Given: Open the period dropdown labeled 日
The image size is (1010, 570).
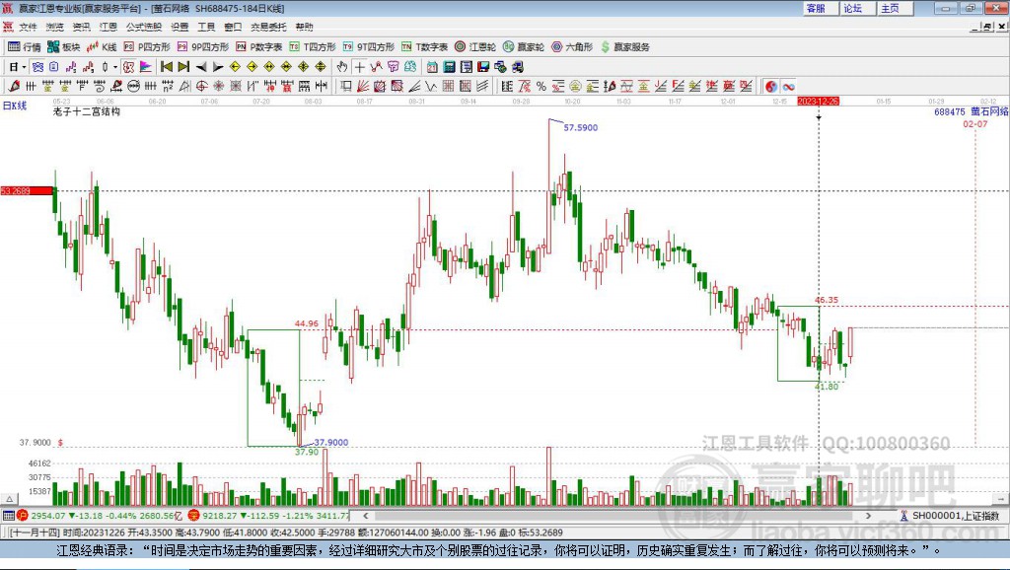Looking at the screenshot, I should [x=18, y=66].
